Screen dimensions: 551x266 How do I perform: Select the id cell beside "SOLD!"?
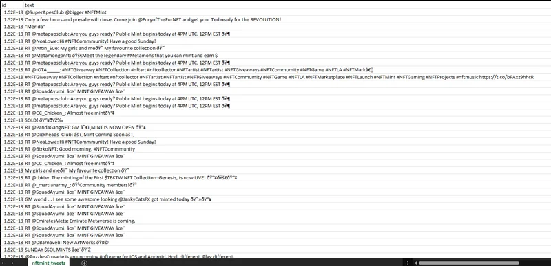(x=12, y=120)
